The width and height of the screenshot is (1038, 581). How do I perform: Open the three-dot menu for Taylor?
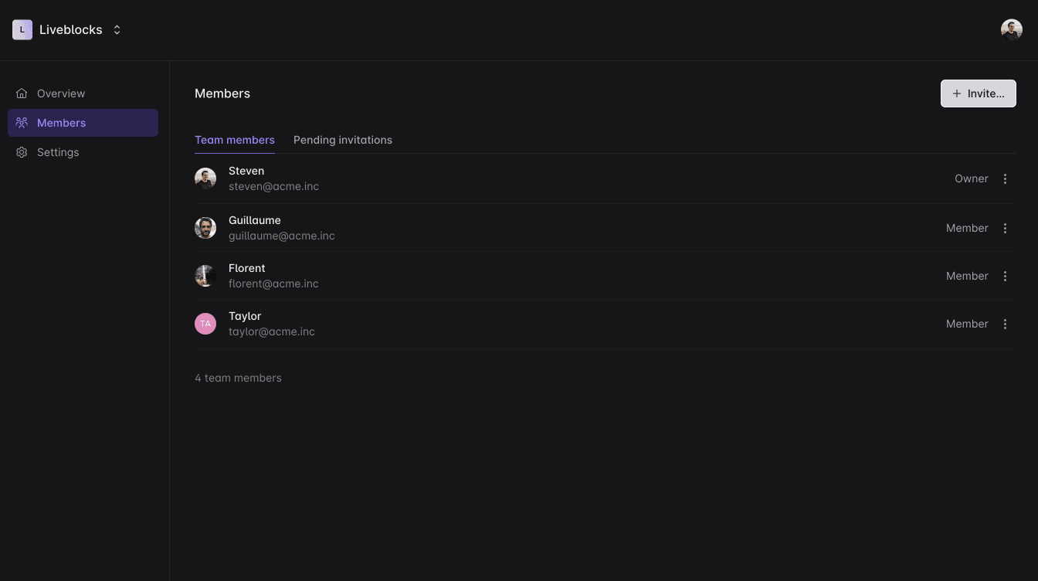[x=1005, y=324]
